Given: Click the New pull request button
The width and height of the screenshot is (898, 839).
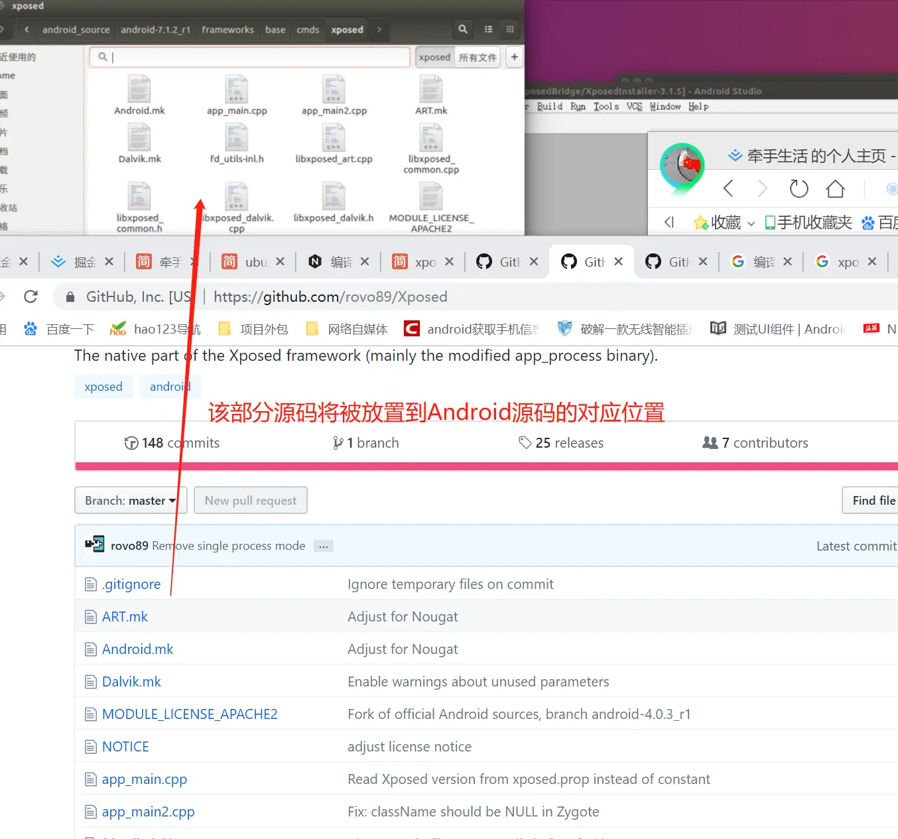Looking at the screenshot, I should [x=251, y=500].
